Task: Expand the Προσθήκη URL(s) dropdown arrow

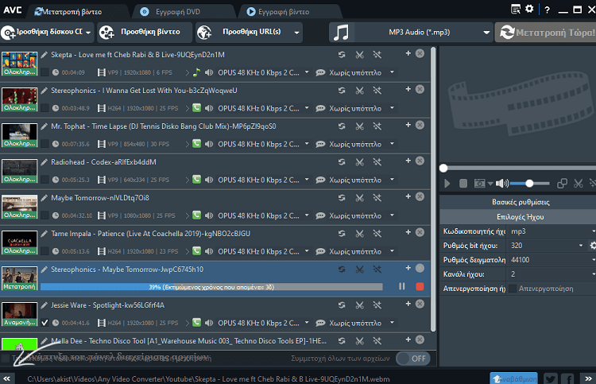Action: [x=296, y=33]
